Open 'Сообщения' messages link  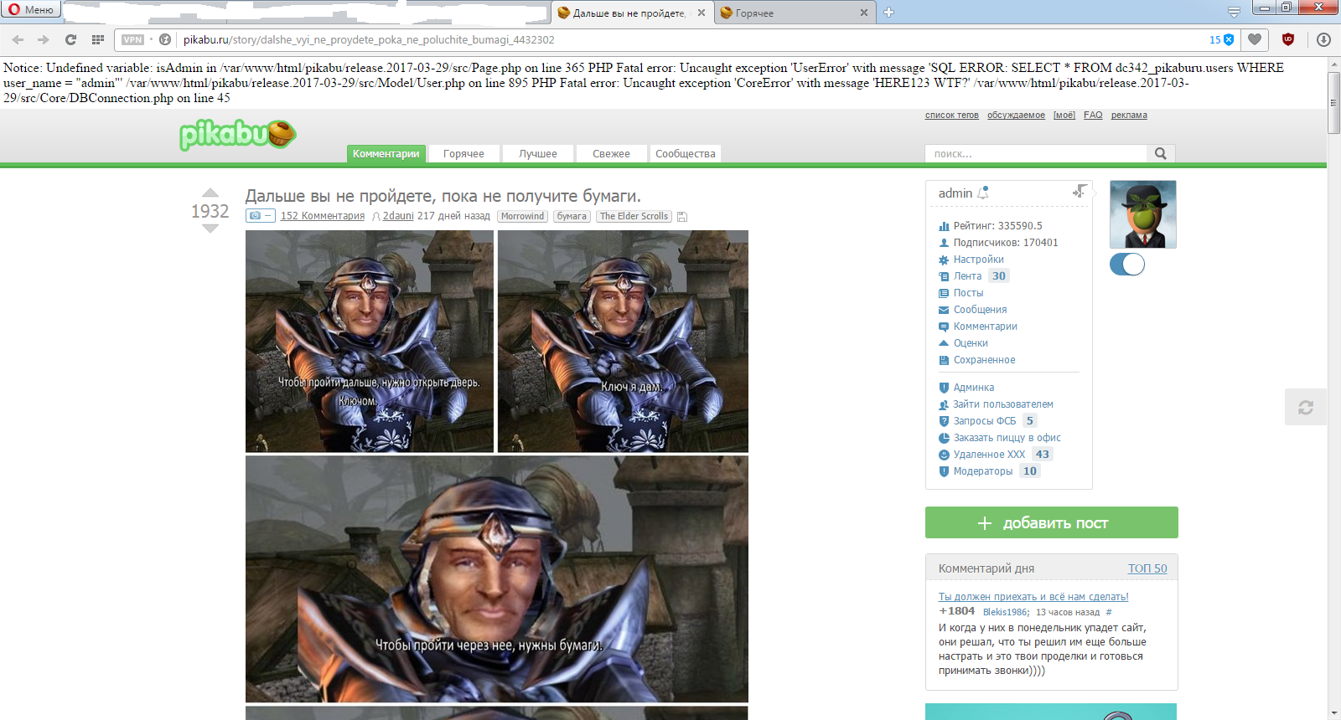pos(980,310)
